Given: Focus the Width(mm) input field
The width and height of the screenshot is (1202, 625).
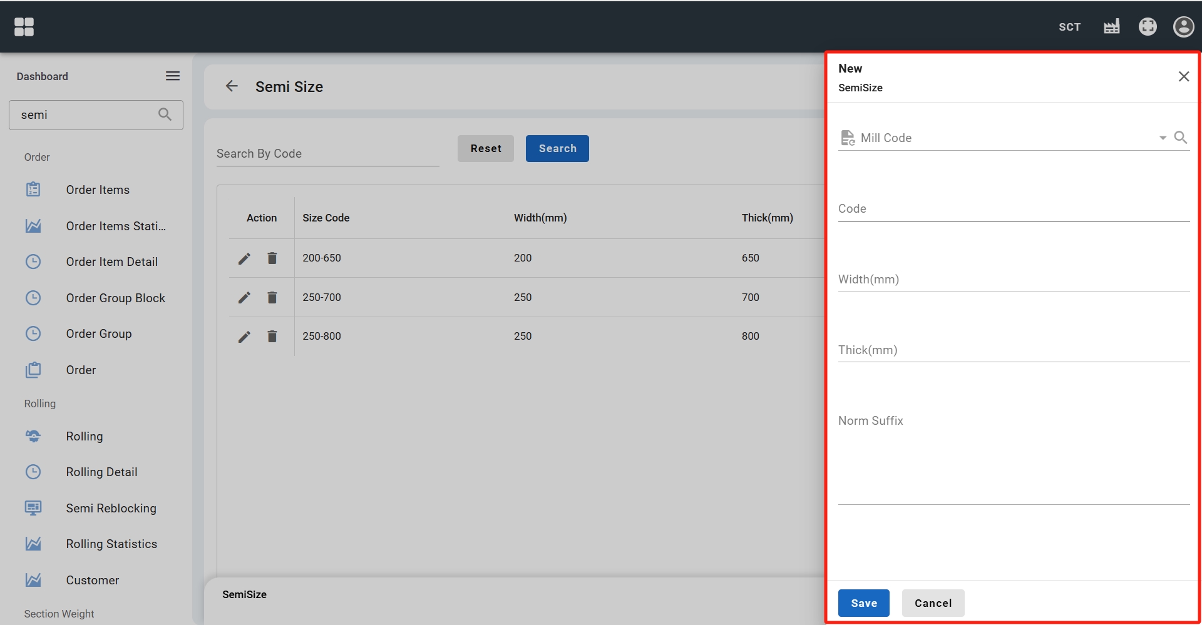Looking at the screenshot, I should pyautogui.click(x=1013, y=280).
